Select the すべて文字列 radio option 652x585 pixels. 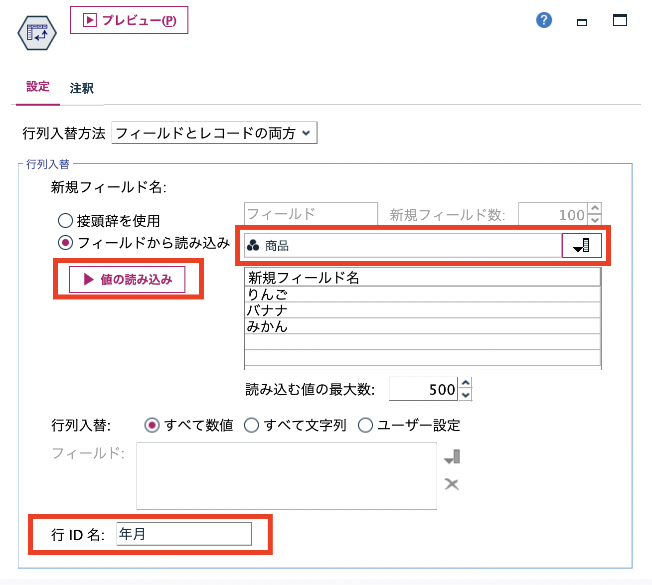pos(252,425)
